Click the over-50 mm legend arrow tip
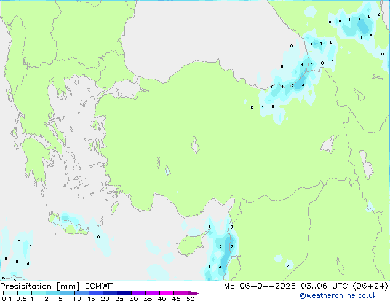The image size is (390, 301). coord(195,293)
